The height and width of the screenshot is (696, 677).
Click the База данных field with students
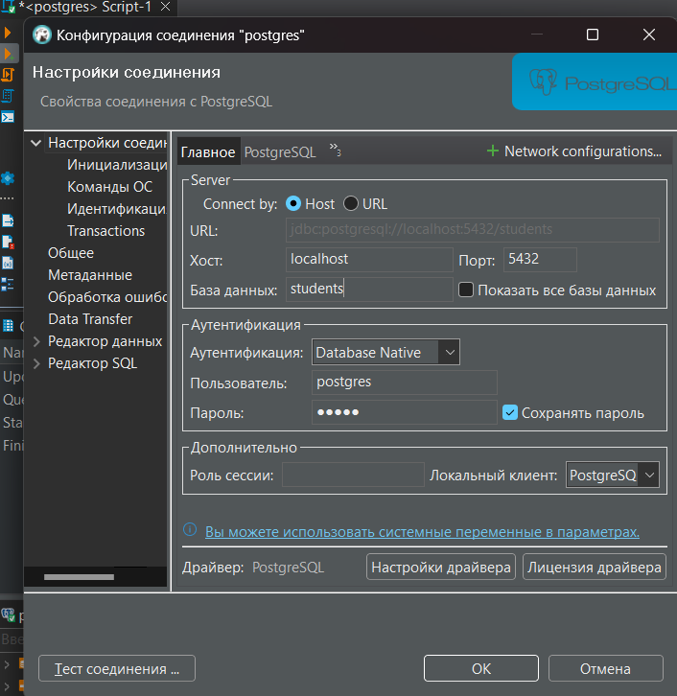369,290
